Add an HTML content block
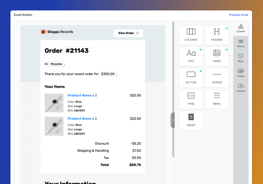The width and height of the screenshot is (263, 184). (191, 99)
